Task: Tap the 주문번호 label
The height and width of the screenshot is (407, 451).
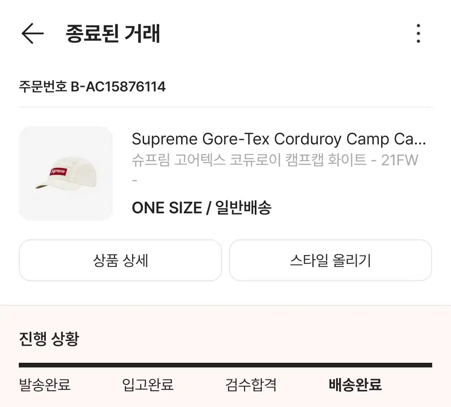Action: pos(43,87)
